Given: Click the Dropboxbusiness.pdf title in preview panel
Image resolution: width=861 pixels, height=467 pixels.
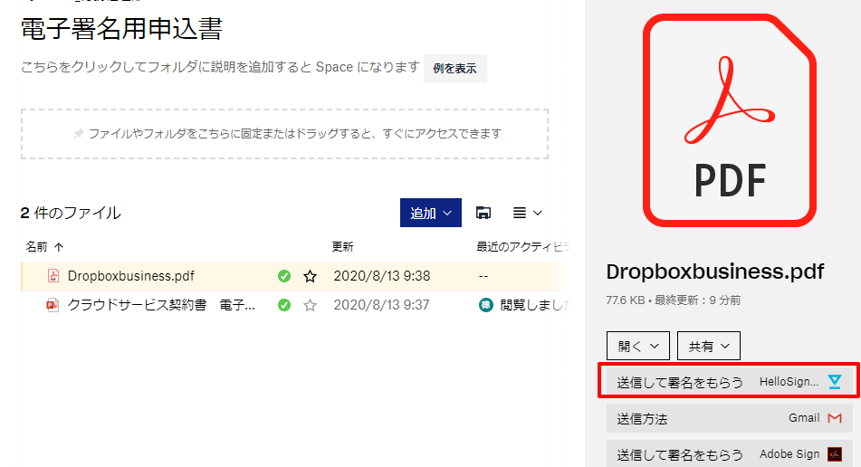Looking at the screenshot, I should point(715,272).
